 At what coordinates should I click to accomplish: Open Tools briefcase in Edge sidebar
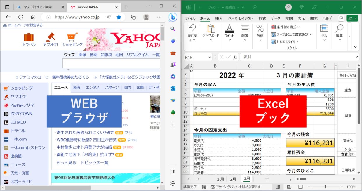[x=173, y=53]
